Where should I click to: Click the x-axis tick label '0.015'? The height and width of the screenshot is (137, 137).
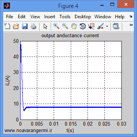(71, 124)
